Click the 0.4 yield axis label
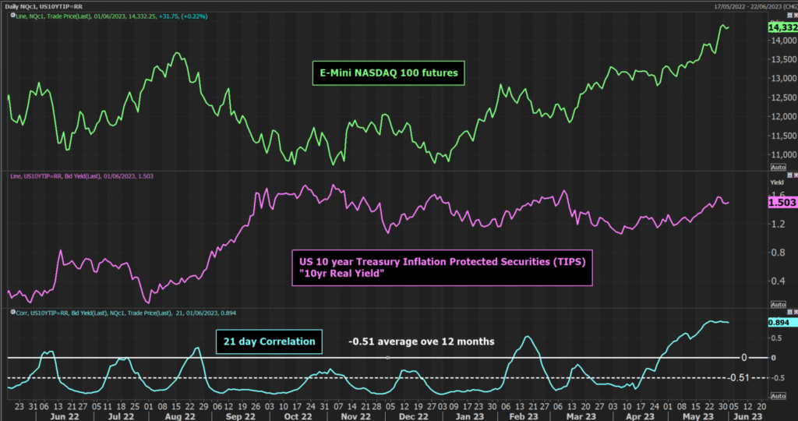 tap(779, 281)
